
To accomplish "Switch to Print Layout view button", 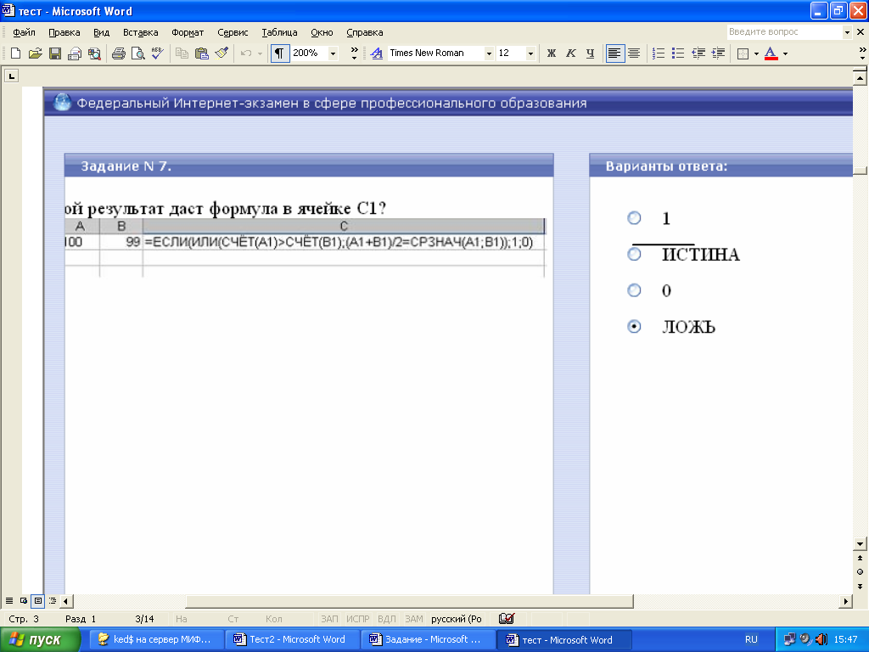I will click(x=38, y=600).
